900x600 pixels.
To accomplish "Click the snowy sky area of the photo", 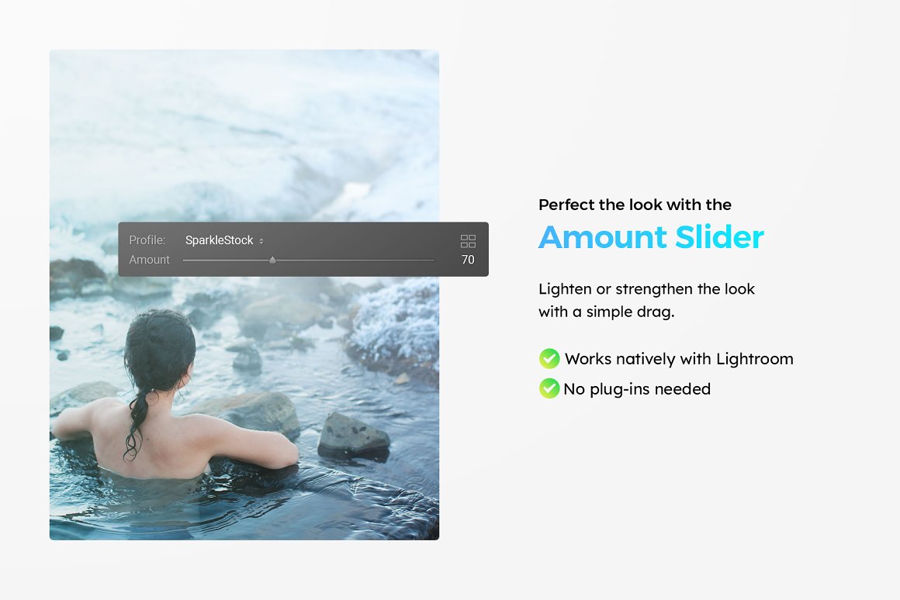I will 244,126.
